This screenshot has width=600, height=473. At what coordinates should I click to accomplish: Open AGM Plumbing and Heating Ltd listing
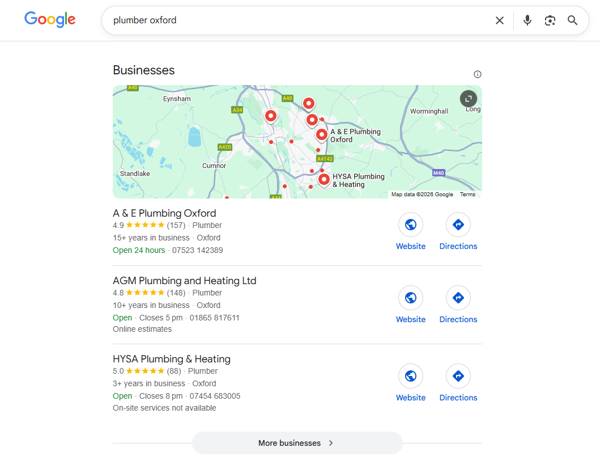[184, 281]
